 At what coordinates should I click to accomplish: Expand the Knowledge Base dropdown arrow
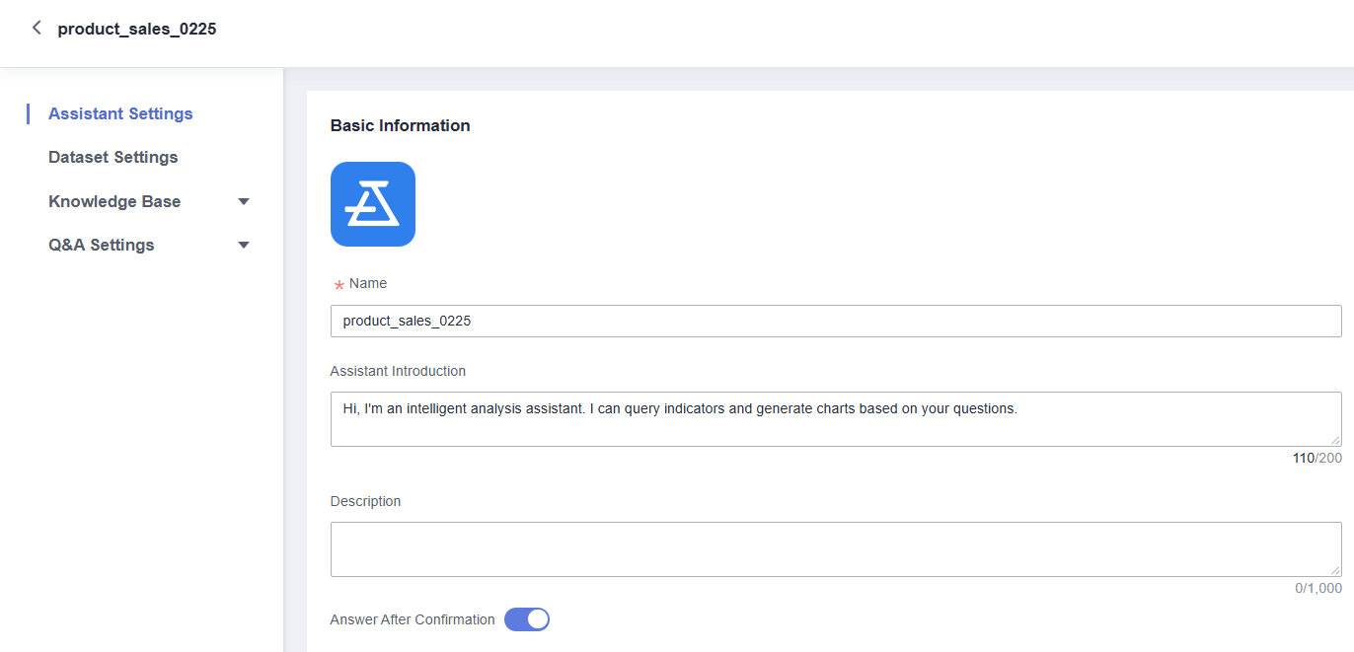click(244, 201)
